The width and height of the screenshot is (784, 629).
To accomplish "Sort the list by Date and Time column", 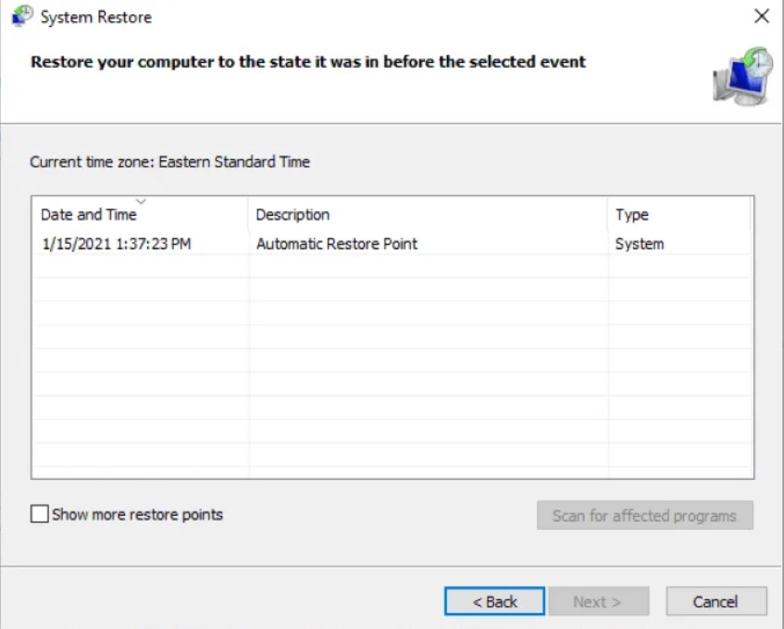I will click(x=89, y=215).
